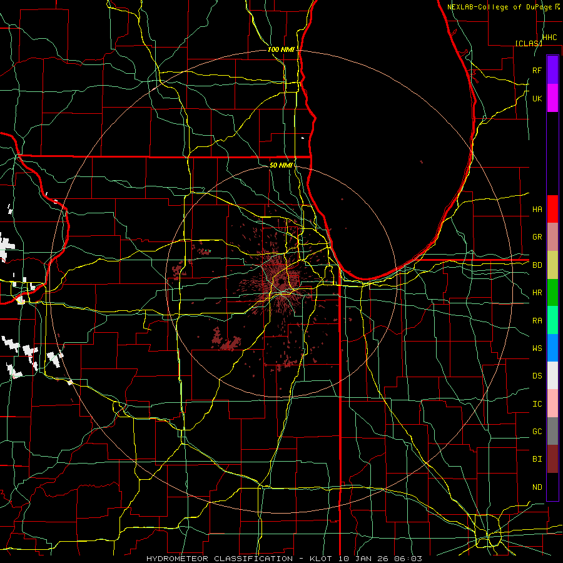Click the GC legend label
Screen dimensions: 563x563
point(537,431)
